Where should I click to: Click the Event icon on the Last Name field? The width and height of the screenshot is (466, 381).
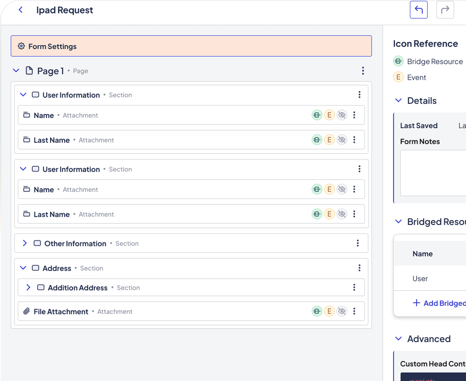tap(329, 139)
